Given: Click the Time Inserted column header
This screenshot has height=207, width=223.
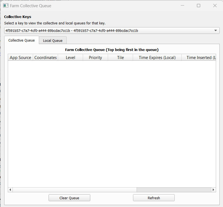Looking at the screenshot, I should pyautogui.click(x=199, y=58).
